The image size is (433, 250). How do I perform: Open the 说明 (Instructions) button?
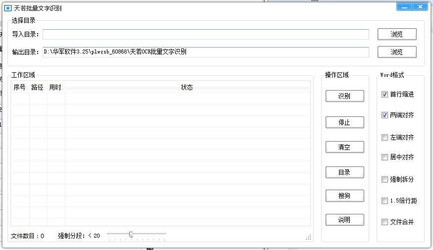[x=344, y=219]
